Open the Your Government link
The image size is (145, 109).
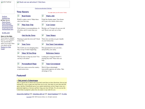point(53,64)
